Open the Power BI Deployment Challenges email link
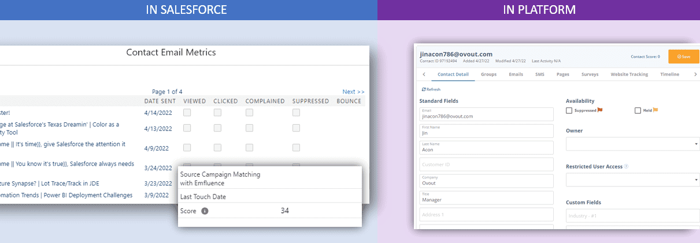Viewport: 700px width, 243px height. pos(66,195)
